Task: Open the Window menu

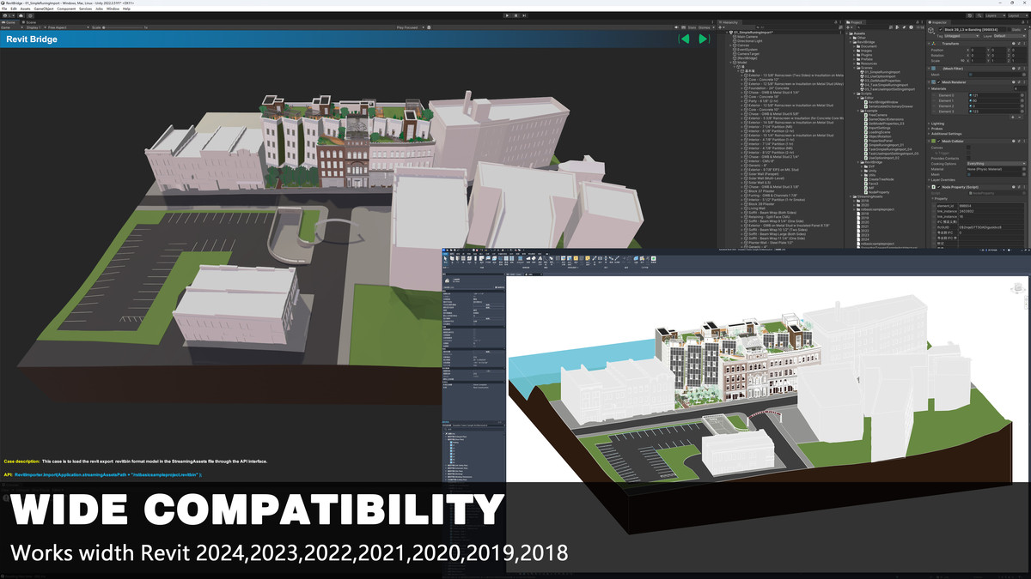Action: pos(113,9)
